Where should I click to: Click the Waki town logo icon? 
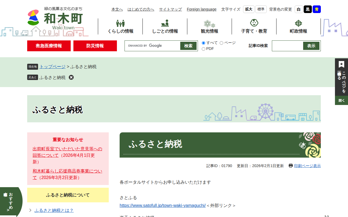(33, 18)
